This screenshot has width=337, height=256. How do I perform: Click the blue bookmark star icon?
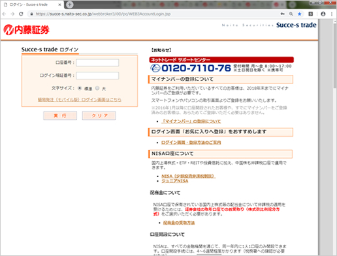pos(300,14)
